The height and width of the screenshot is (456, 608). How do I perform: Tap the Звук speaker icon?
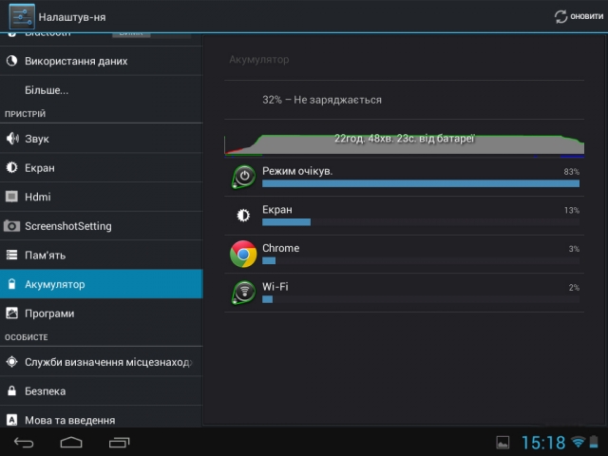tap(12, 139)
